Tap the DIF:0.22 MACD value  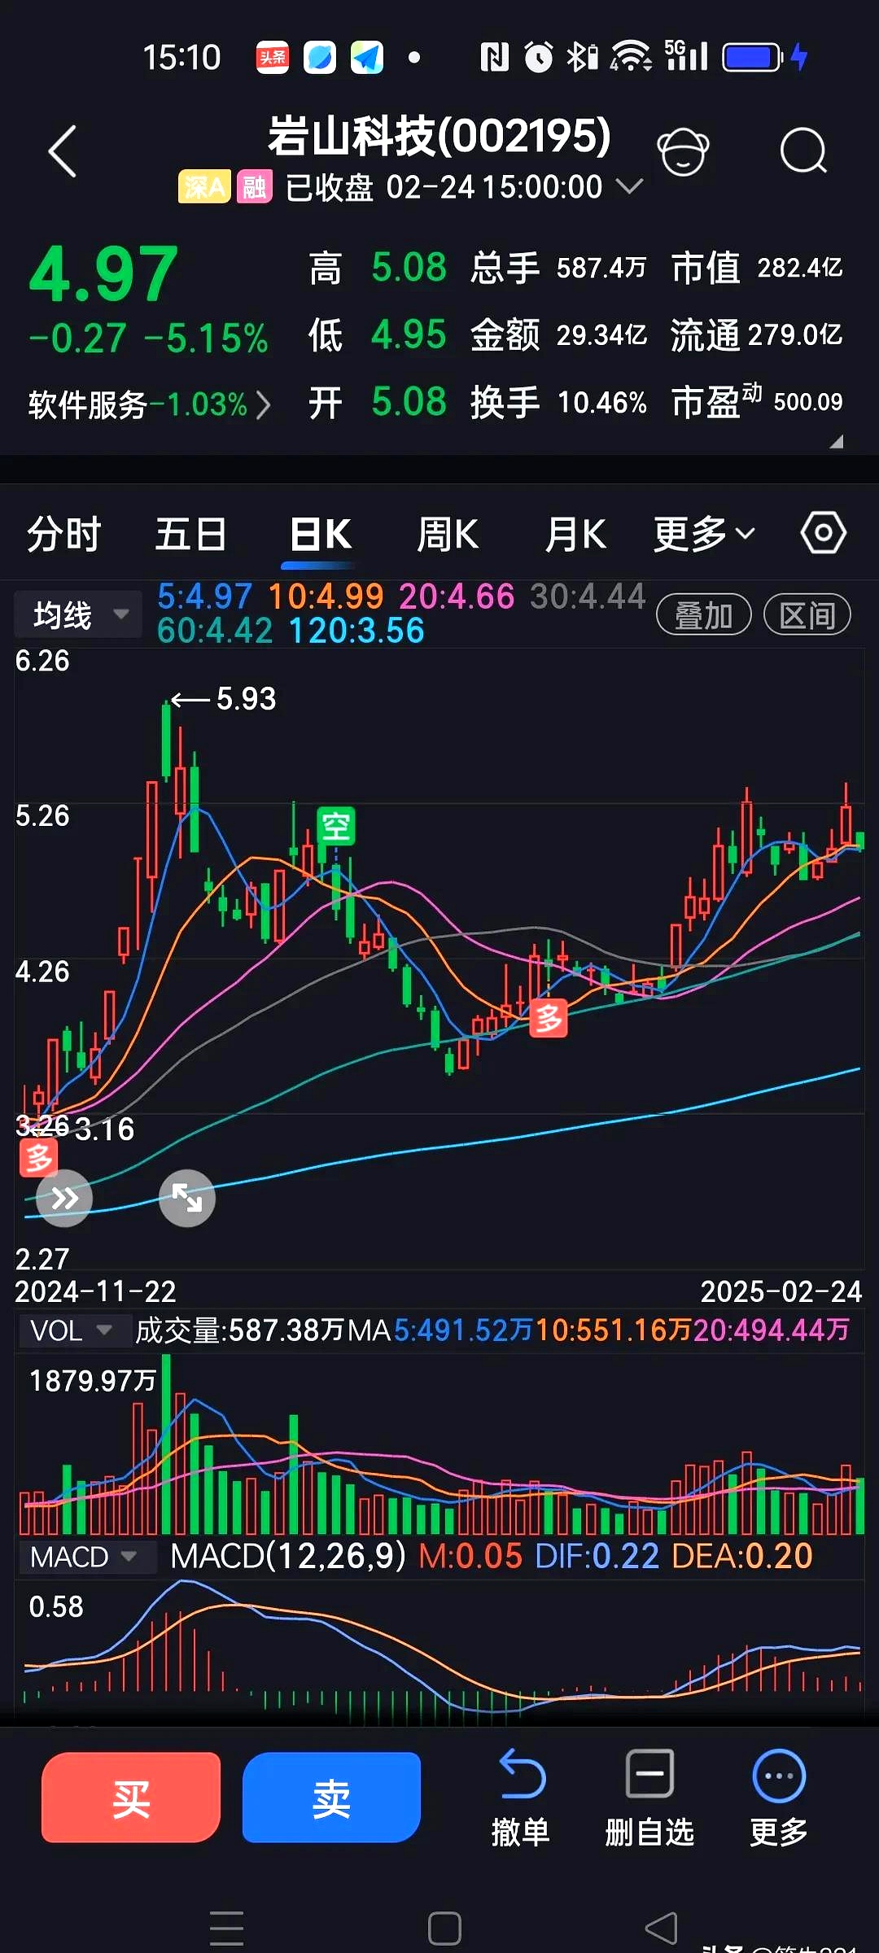click(x=597, y=1556)
